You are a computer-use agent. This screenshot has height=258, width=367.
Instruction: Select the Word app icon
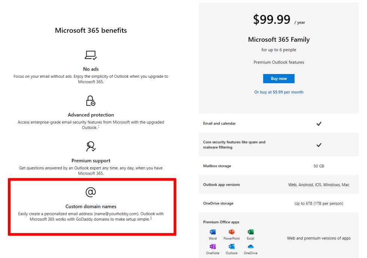point(213,232)
